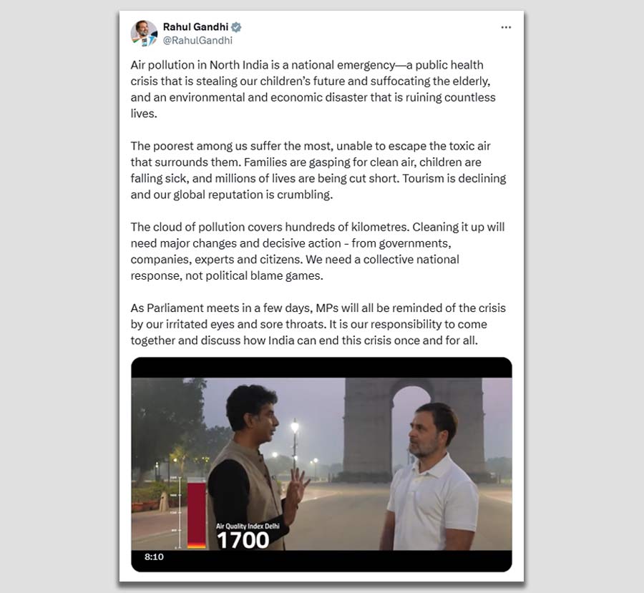Click the 'The poorest among us' paragraph
Screen dimensions: 644x593
point(318,170)
